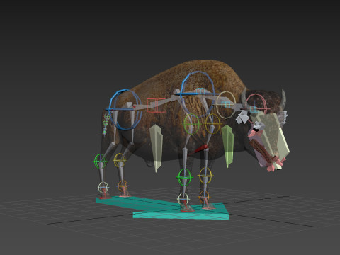Image resolution: width=340 pixels, height=255 pixels.
Task: Pick the green pointer shape near the front legs
Action: point(227,146)
